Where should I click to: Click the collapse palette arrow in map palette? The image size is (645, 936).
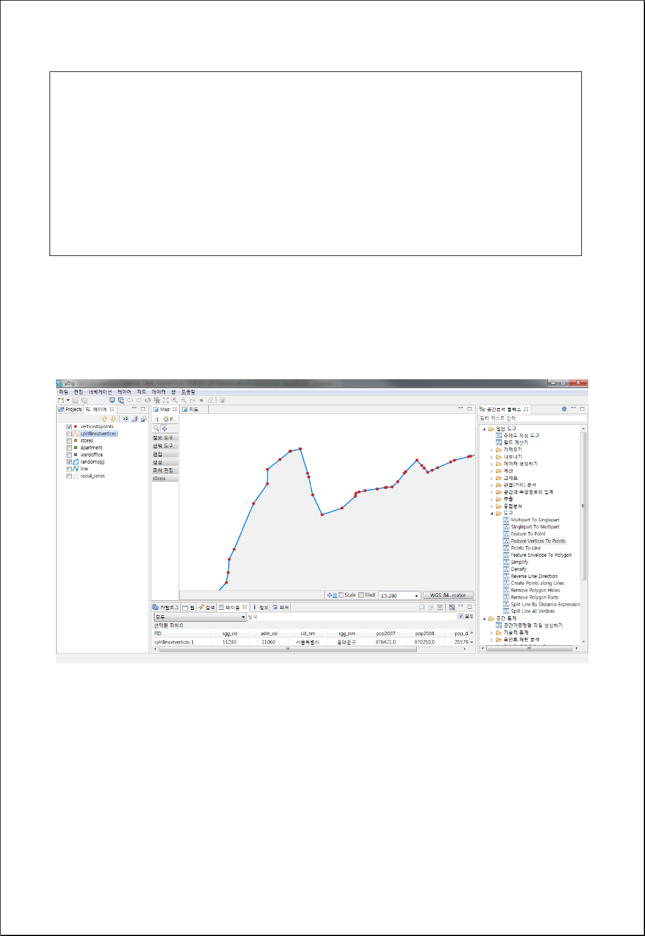coord(157,419)
